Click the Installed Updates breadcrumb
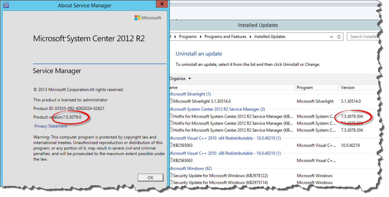The image size is (389, 197). 270,36
